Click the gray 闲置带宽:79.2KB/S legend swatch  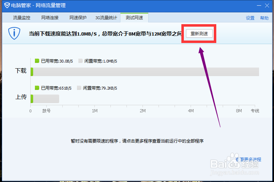[79, 88]
